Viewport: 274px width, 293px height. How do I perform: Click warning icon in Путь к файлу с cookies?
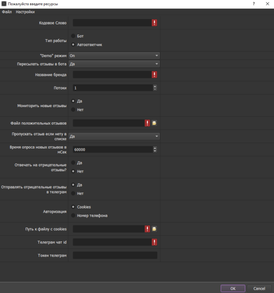coord(147,229)
